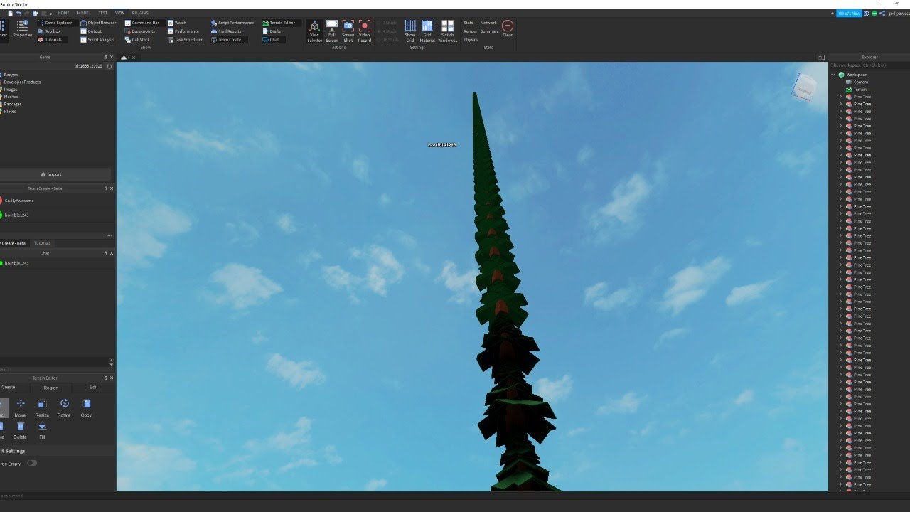Start Video Record

click(364, 31)
